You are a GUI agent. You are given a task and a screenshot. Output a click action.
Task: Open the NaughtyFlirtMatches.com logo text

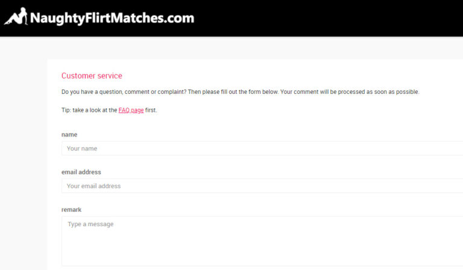click(x=112, y=18)
